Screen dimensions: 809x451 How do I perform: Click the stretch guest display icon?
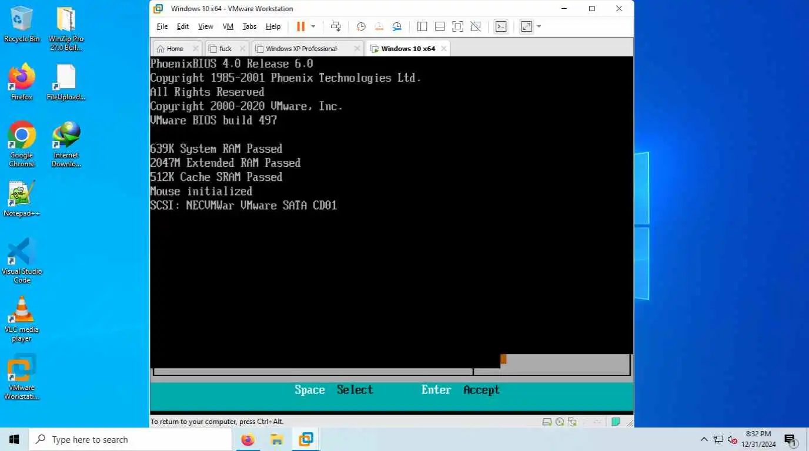click(x=526, y=26)
